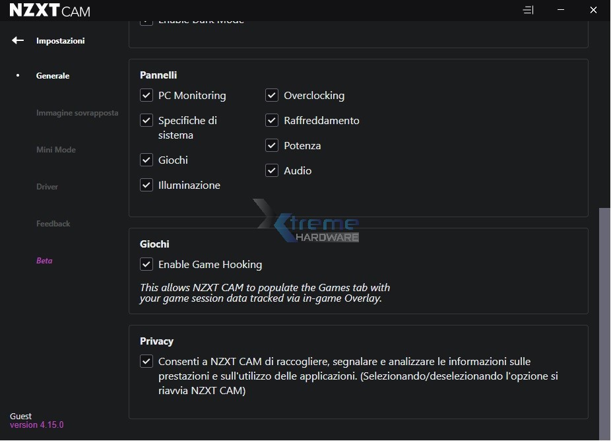Toggle the Privacy data collection checkbox

[x=146, y=362]
